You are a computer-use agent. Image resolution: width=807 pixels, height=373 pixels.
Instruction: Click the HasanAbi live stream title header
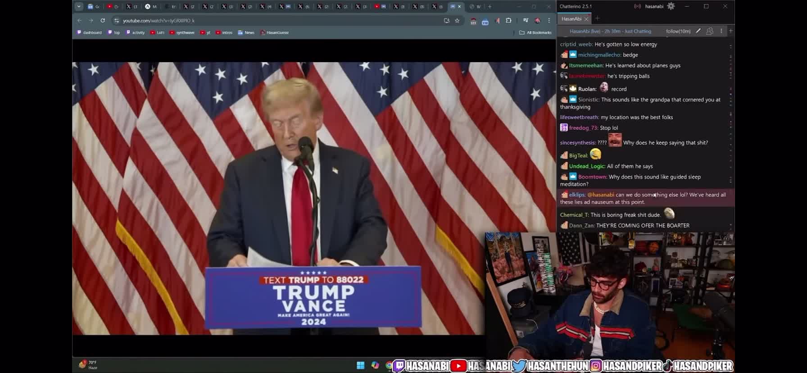[x=610, y=31]
